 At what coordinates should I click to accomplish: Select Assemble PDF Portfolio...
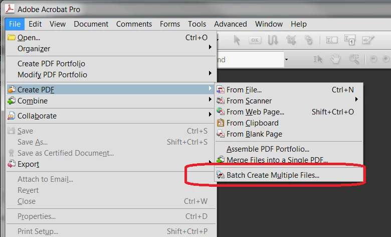click(289, 149)
